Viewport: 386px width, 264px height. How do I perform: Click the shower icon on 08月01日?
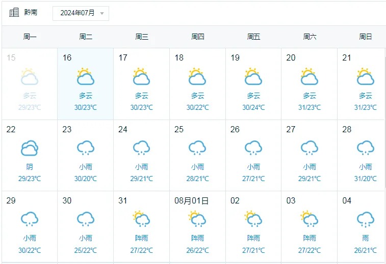[x=197, y=219]
